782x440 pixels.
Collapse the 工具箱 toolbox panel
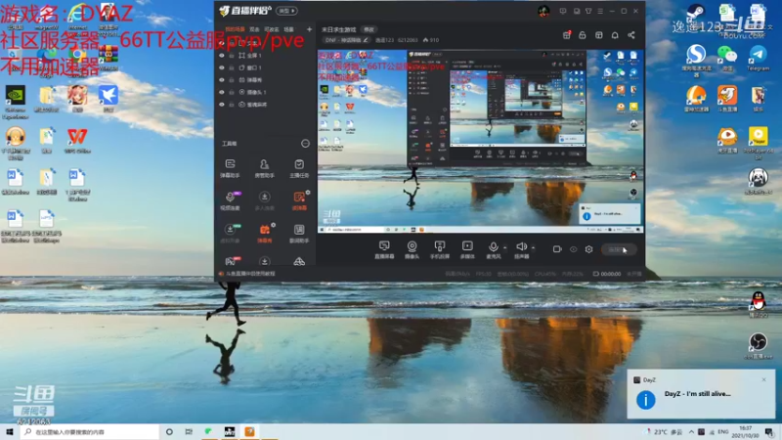pos(305,144)
